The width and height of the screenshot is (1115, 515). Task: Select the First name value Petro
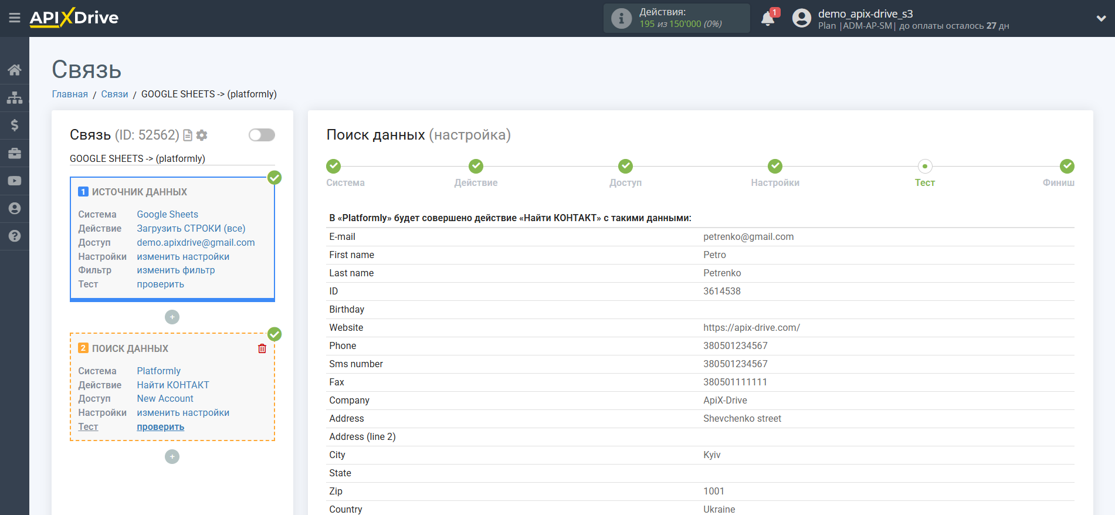coord(714,255)
